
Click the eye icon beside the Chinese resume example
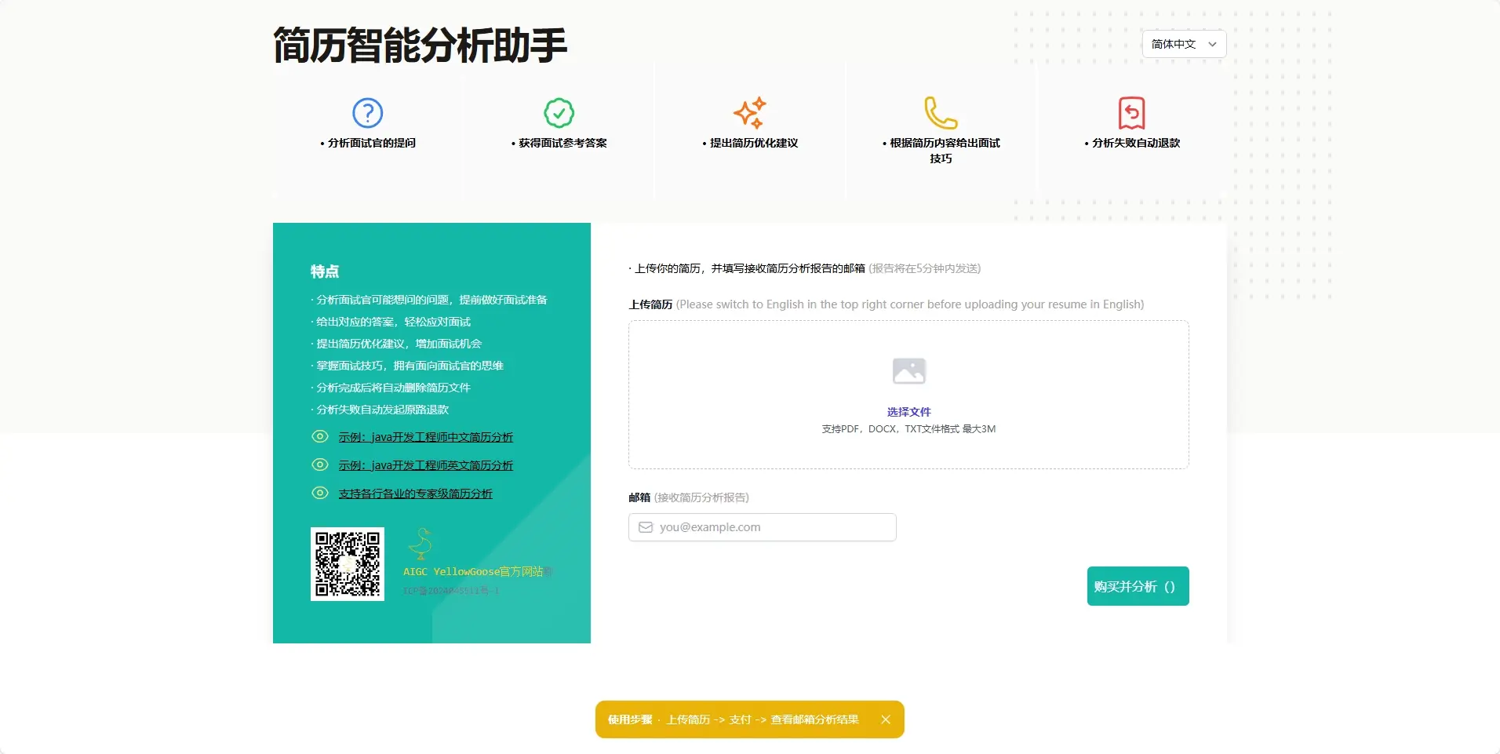[x=319, y=436]
